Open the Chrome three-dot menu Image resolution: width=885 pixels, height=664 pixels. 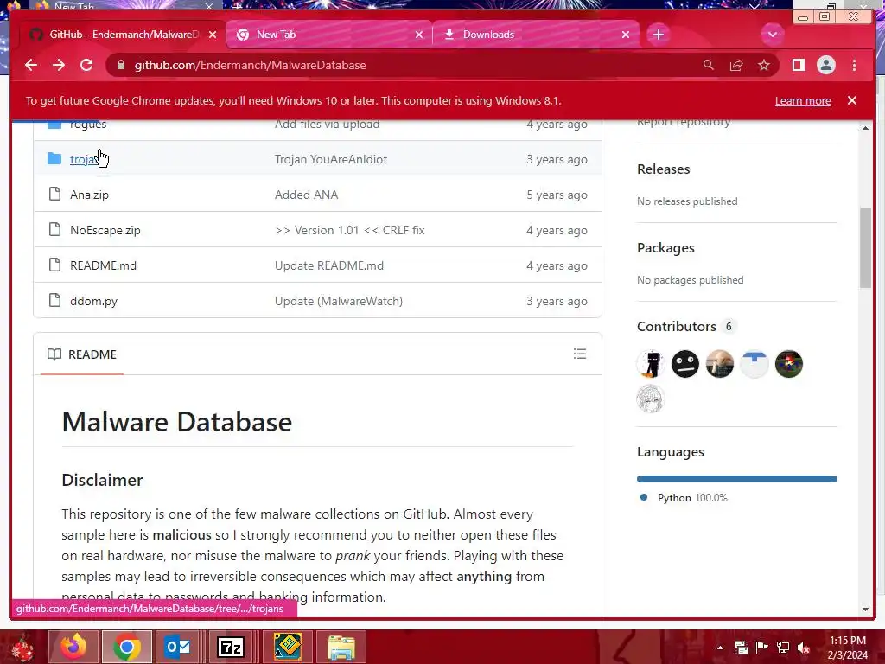click(854, 65)
